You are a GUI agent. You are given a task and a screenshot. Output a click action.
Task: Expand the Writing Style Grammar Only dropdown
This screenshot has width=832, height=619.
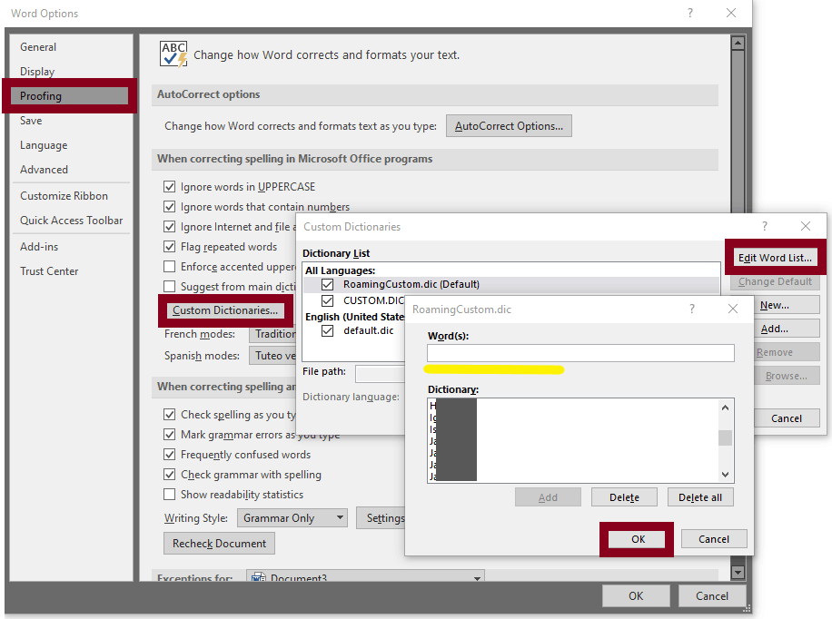pos(292,517)
